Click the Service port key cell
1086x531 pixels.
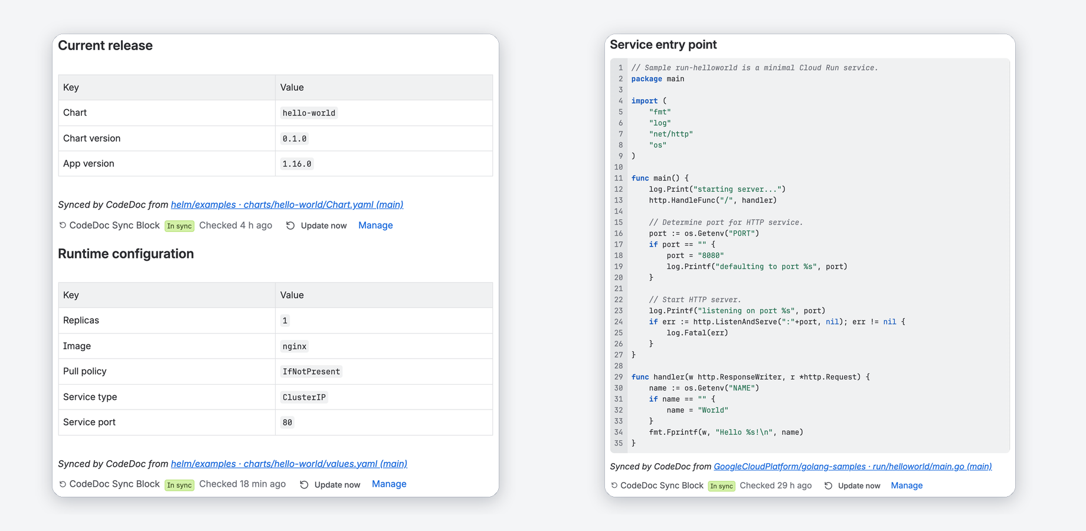point(167,422)
